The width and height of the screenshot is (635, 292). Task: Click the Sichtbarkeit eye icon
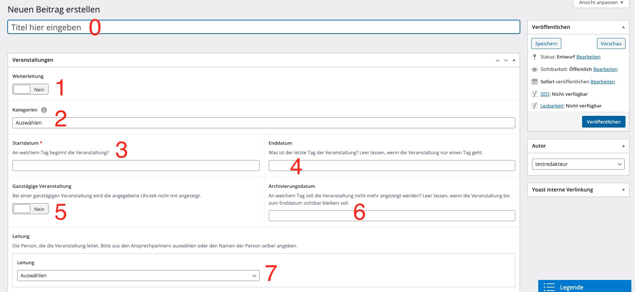[535, 69]
